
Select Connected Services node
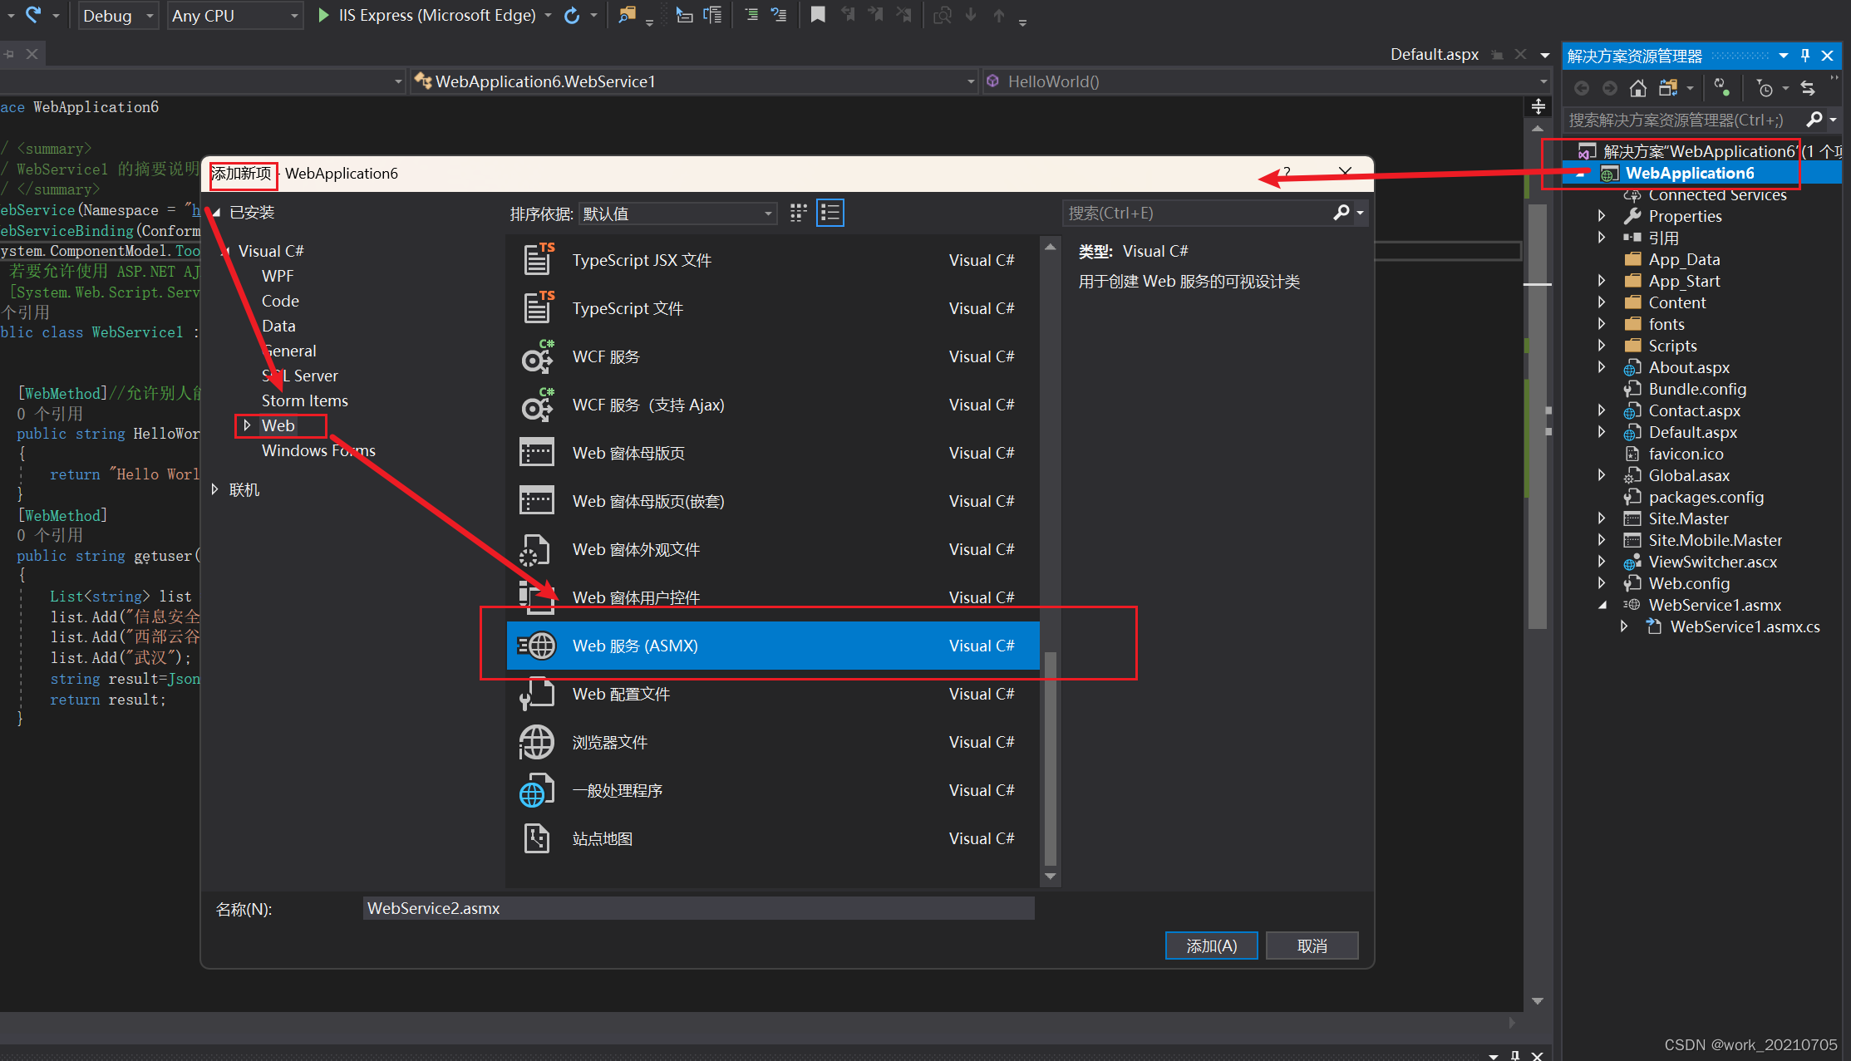[x=1717, y=194]
